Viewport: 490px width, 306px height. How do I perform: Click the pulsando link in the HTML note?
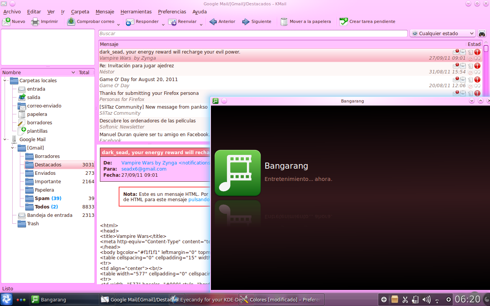[x=199, y=200]
